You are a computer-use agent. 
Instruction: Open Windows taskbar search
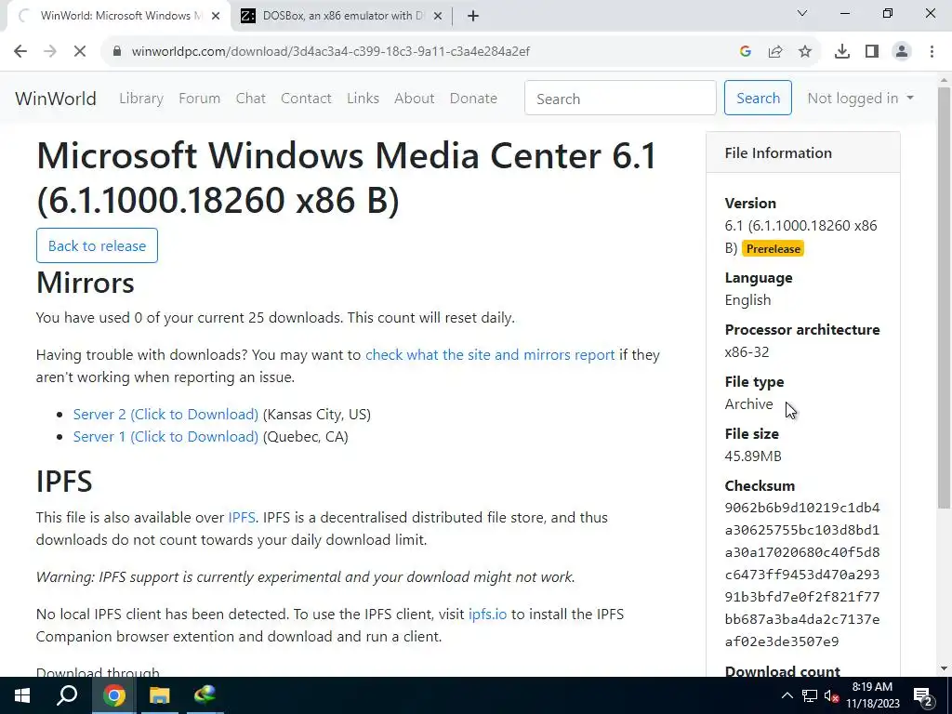(67, 695)
